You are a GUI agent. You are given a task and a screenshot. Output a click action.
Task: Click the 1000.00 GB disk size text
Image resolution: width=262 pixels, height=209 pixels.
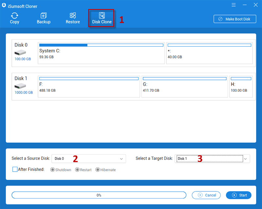click(24, 92)
